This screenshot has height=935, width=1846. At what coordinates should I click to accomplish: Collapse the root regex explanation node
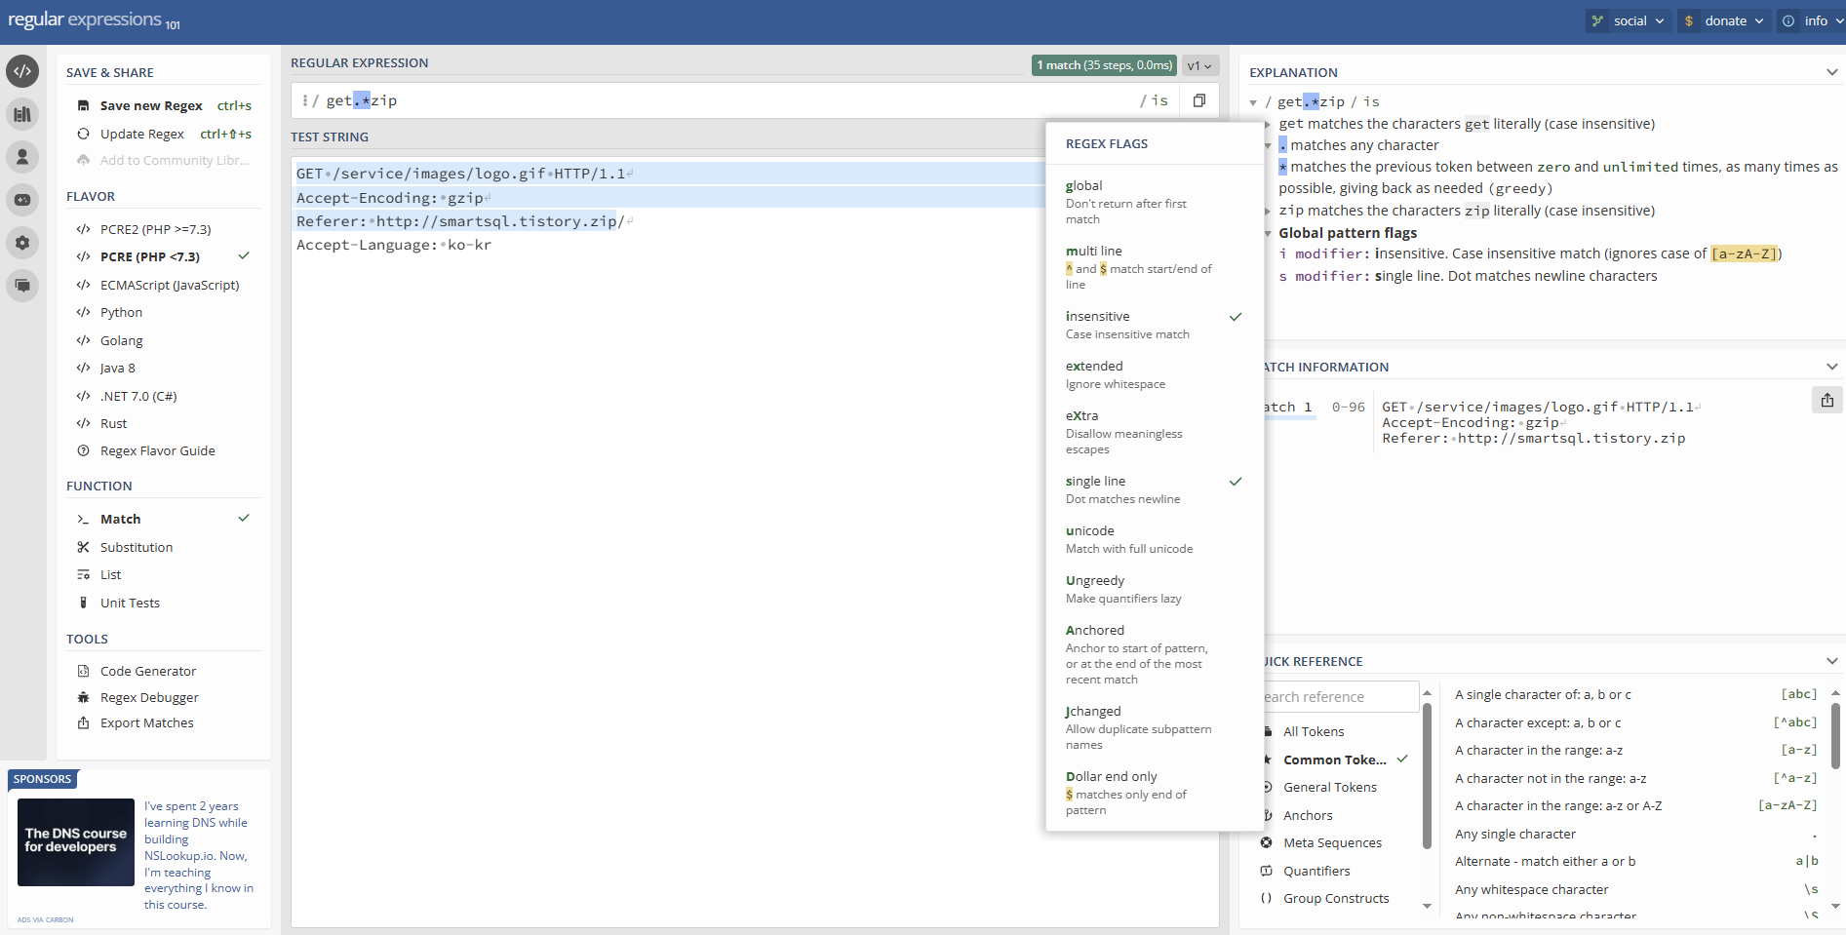(1253, 102)
